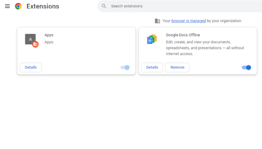The width and height of the screenshot is (262, 149).
Task: Open the hamburger main menu
Action: tap(7, 6)
